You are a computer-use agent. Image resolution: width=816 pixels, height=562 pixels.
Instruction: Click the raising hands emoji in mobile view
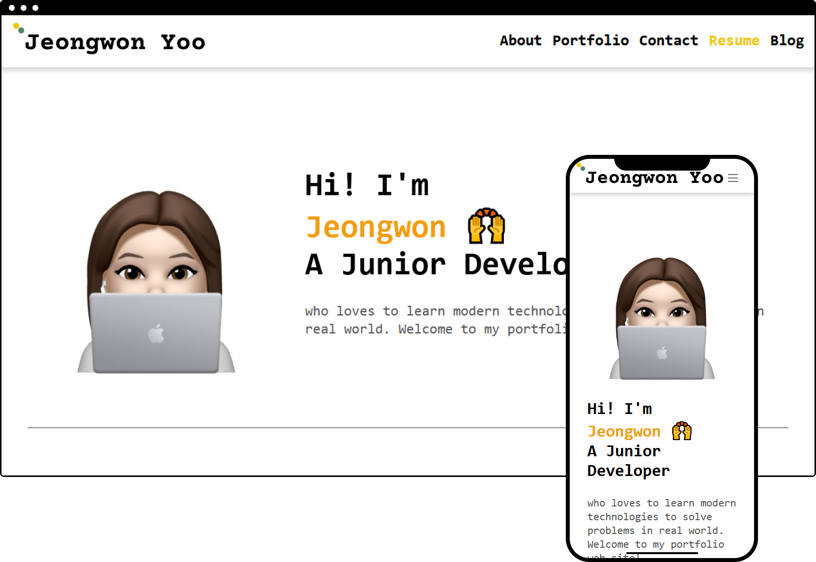point(681,431)
